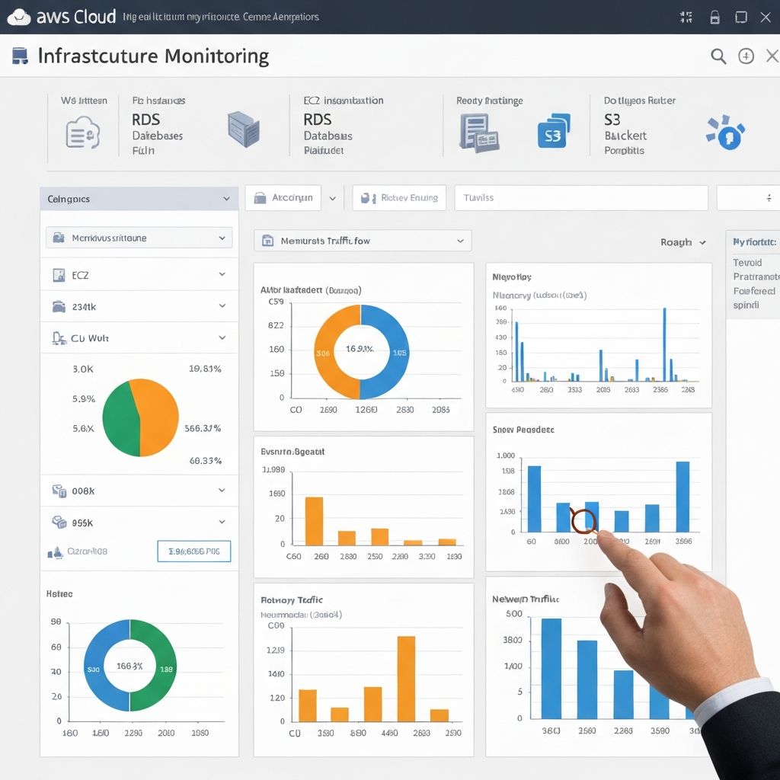
Task: Click the grid icon in the top bar
Action: [686, 17]
